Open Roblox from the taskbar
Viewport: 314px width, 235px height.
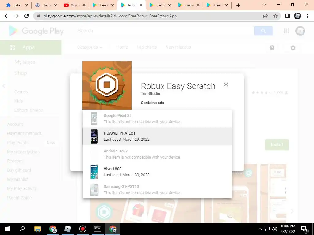tap(67, 229)
